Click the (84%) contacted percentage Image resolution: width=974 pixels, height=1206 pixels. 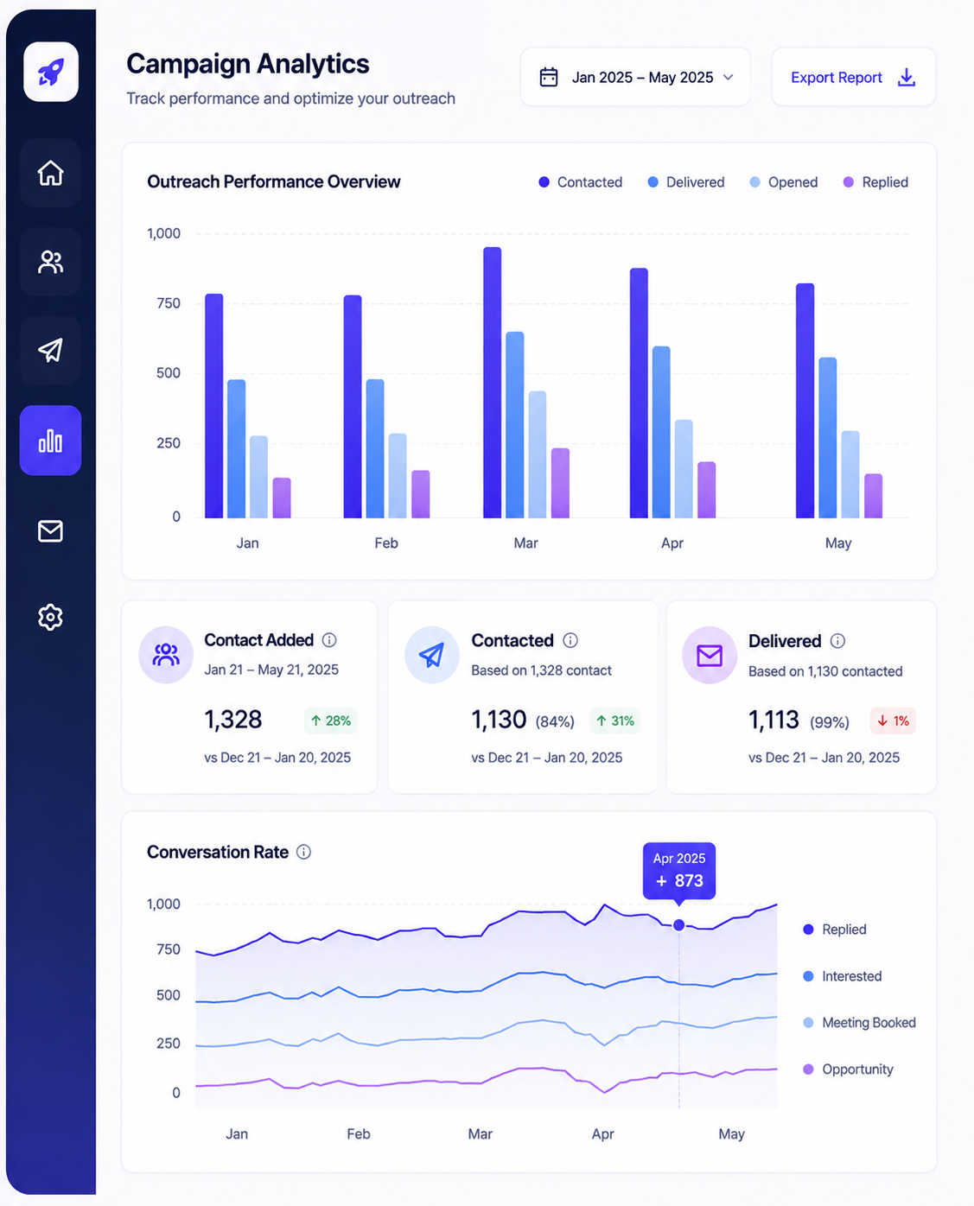(x=555, y=721)
